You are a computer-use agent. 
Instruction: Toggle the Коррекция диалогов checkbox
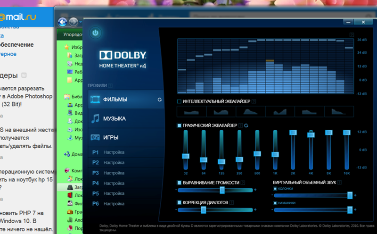(x=179, y=202)
